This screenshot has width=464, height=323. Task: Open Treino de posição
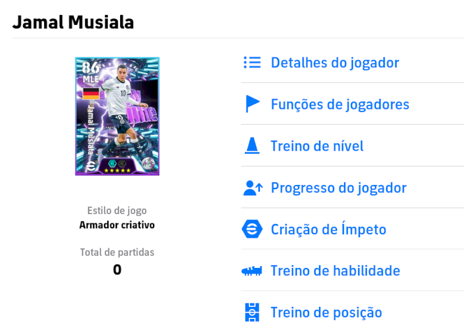pyautogui.click(x=326, y=313)
